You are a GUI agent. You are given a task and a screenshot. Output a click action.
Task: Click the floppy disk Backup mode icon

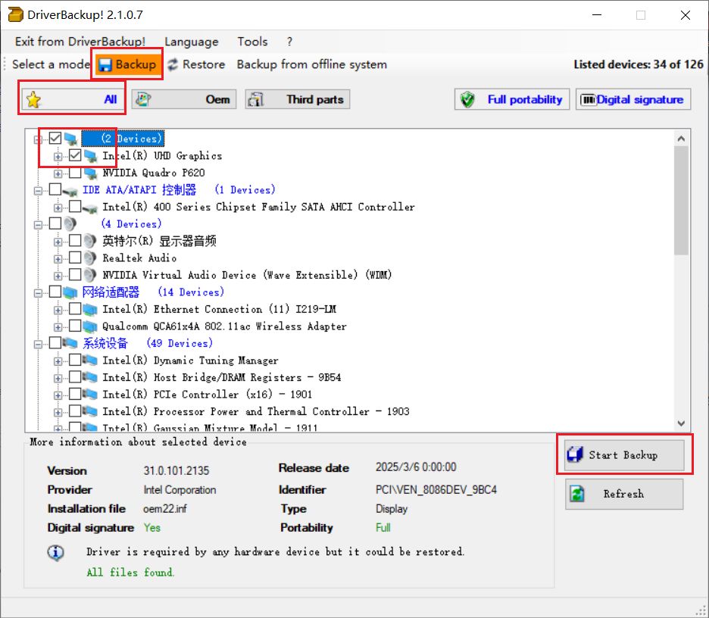(x=105, y=65)
